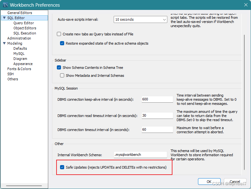This screenshot has height=189, width=251.
Task: Click the horizontal scrollbar under category tree
Action: [24, 185]
